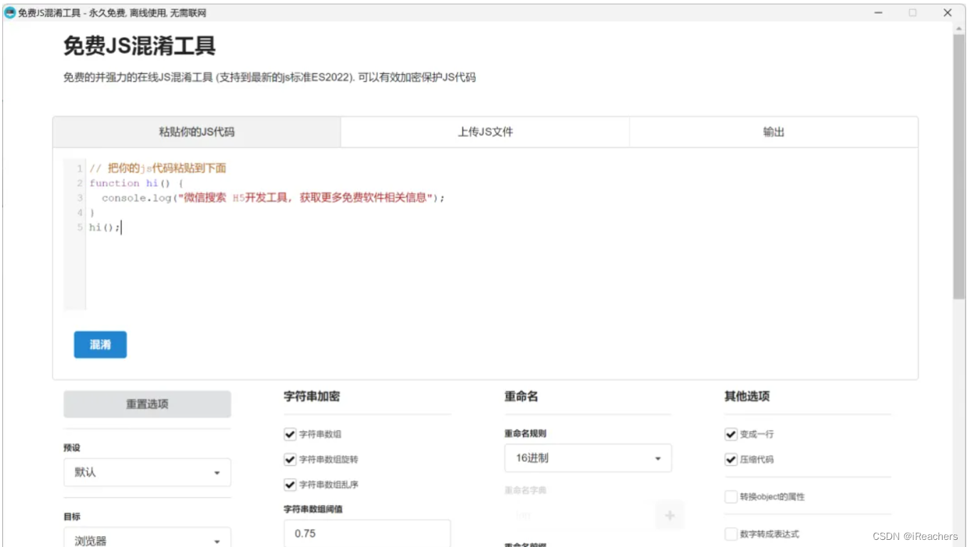Toggle the 字符串数组乱序 checkbox
The image size is (969, 547).
point(290,484)
